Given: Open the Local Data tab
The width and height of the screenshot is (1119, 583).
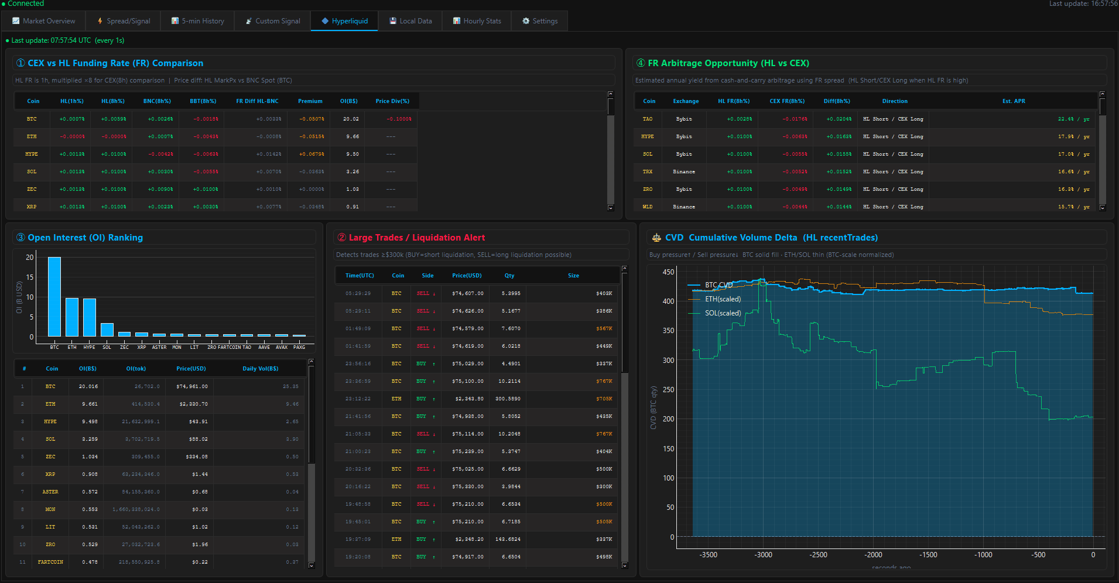Looking at the screenshot, I should (x=410, y=21).
